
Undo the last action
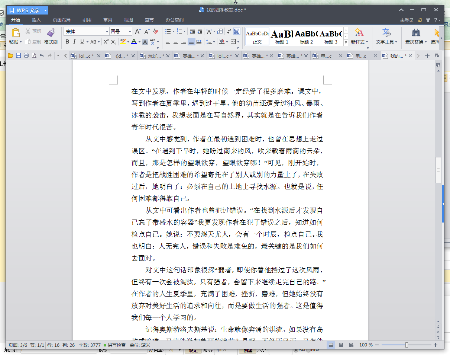[x=42, y=56]
